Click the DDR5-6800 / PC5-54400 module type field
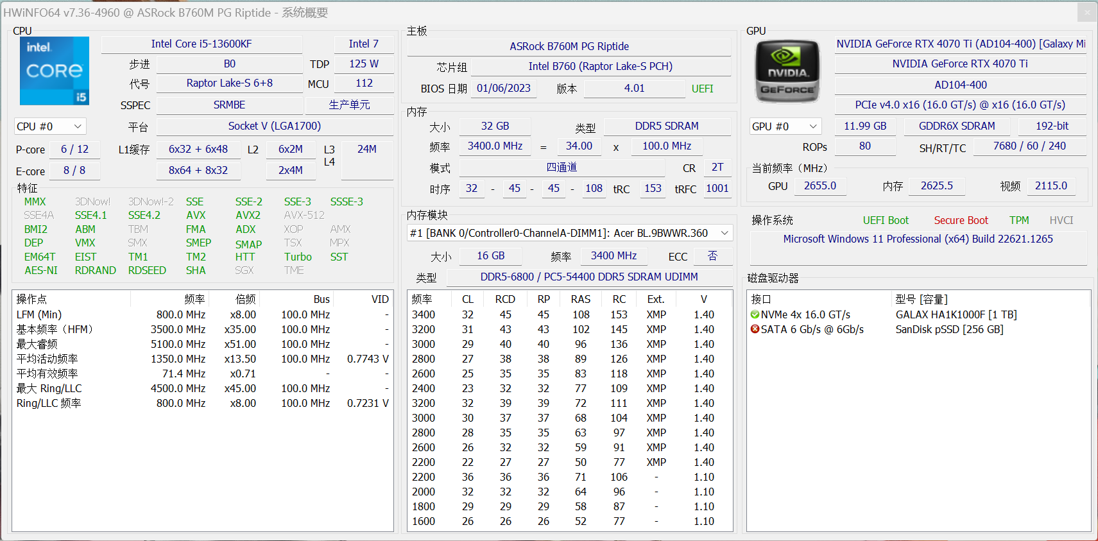This screenshot has width=1098, height=541. [x=589, y=277]
